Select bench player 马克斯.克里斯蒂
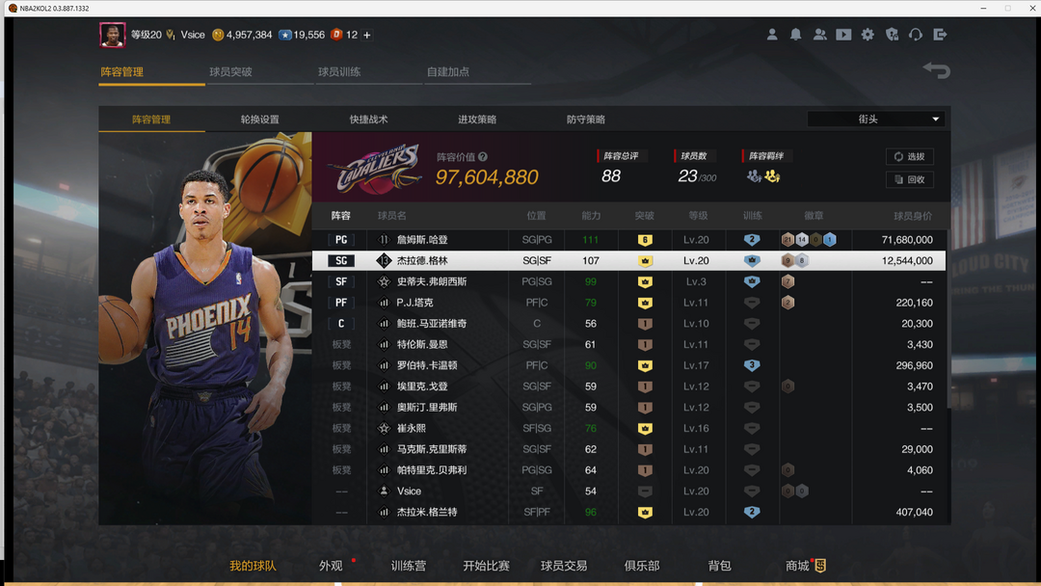This screenshot has width=1041, height=586. (628, 449)
